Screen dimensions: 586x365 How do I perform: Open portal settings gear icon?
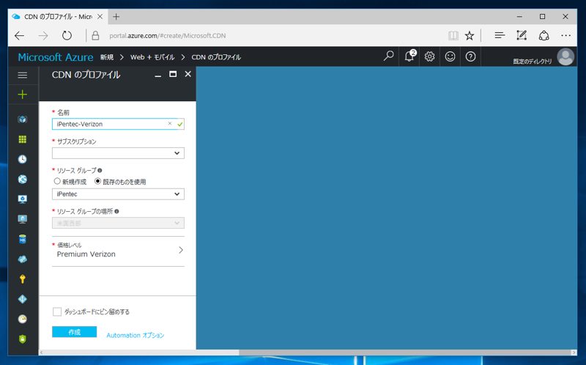coord(429,56)
